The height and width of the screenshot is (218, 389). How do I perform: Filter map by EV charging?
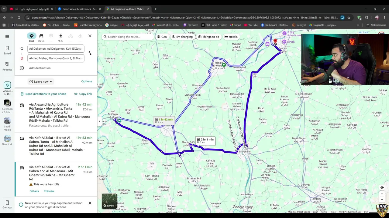click(182, 37)
